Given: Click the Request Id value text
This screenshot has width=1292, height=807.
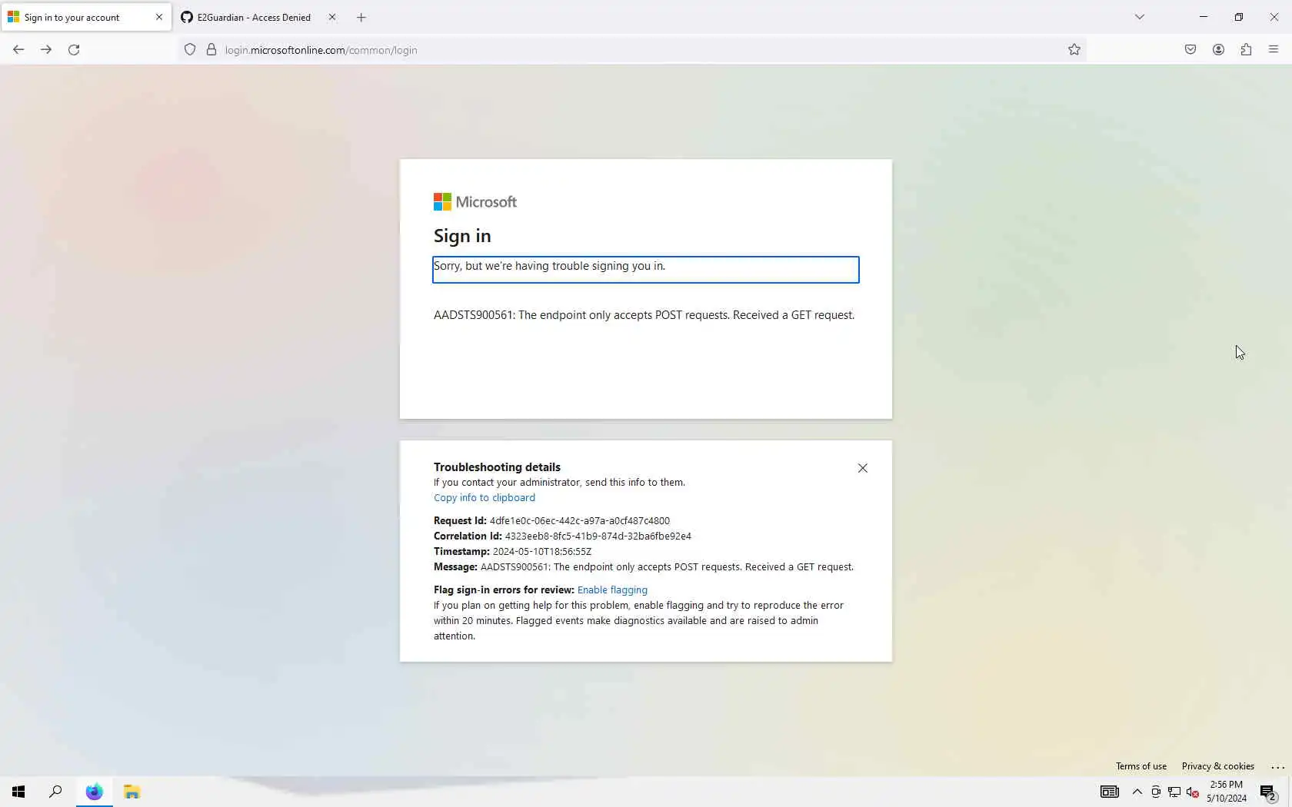Looking at the screenshot, I should point(580,521).
